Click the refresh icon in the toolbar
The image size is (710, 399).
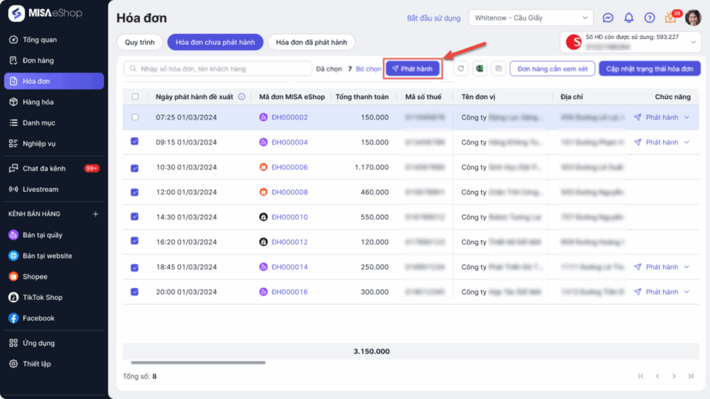coord(461,69)
